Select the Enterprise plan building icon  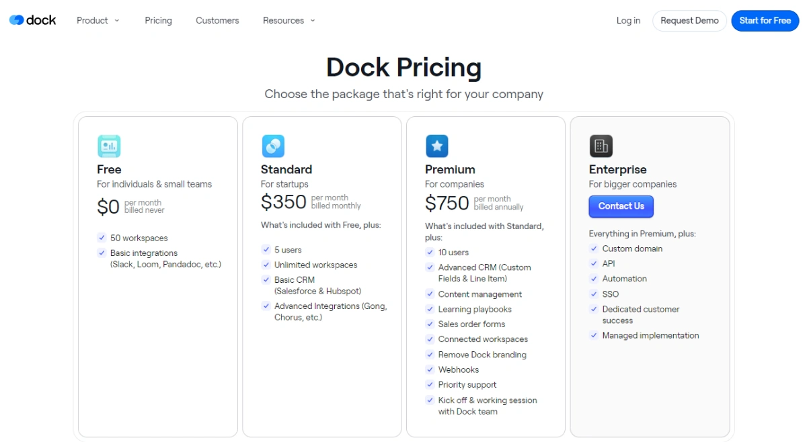601,146
